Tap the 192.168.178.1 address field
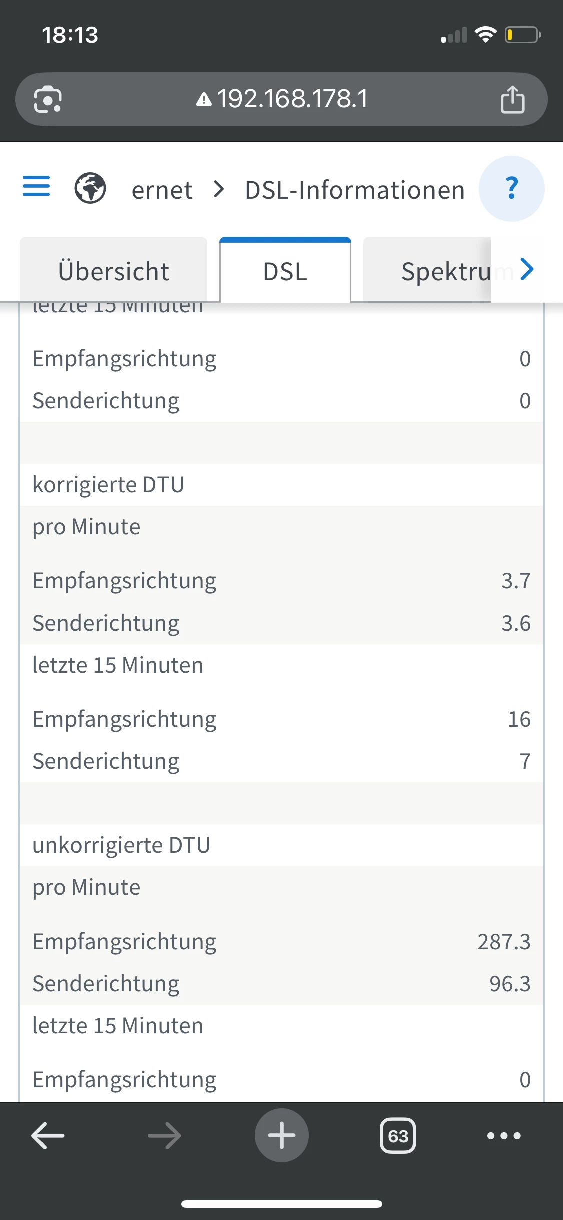Viewport: 563px width, 1220px height. [x=292, y=99]
